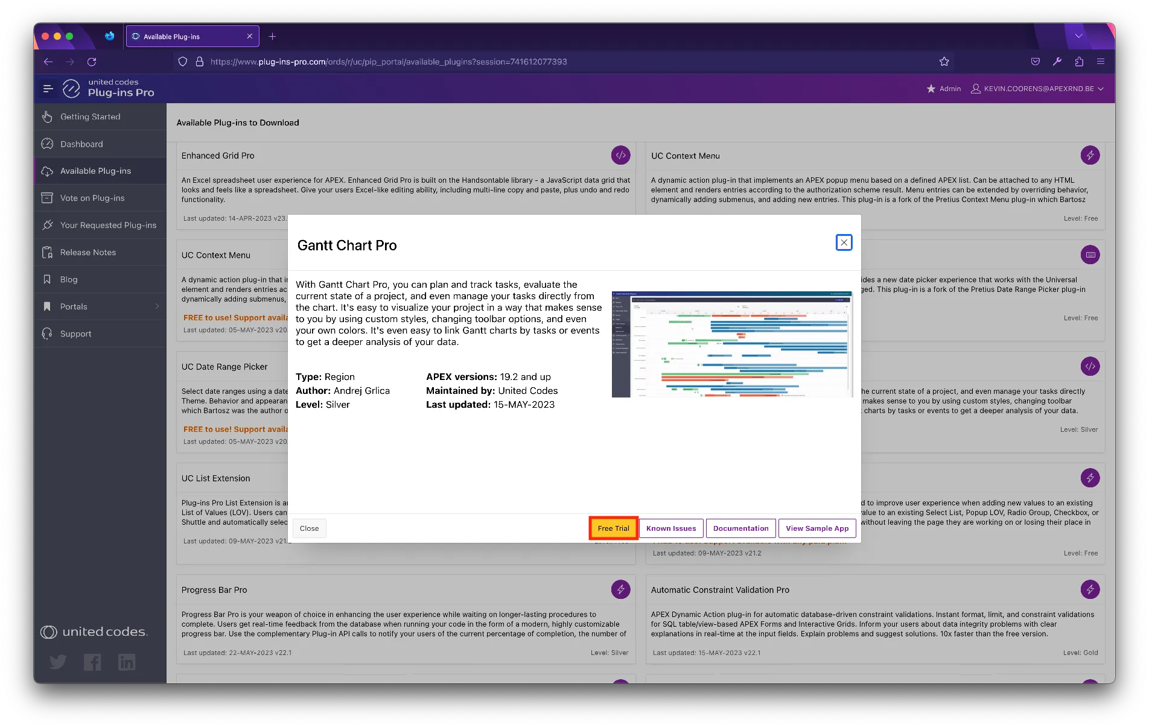Open Firefox list all tabs dropdown
The height and width of the screenshot is (728, 1149).
click(x=1078, y=36)
